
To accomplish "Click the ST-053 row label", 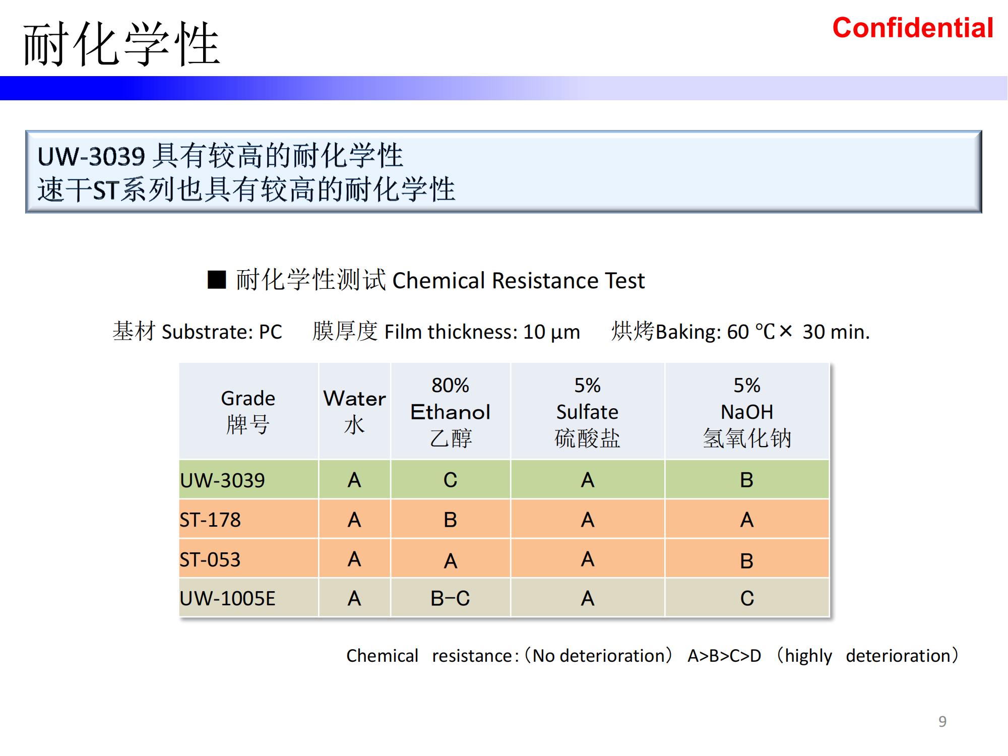I will coord(211,559).
